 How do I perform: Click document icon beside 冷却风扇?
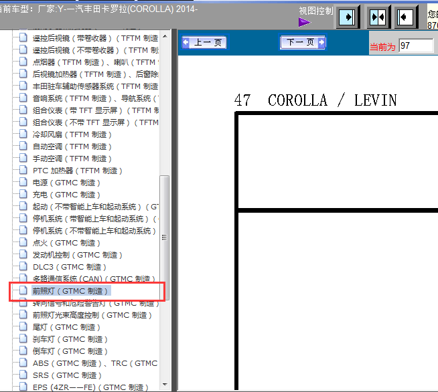(23, 134)
